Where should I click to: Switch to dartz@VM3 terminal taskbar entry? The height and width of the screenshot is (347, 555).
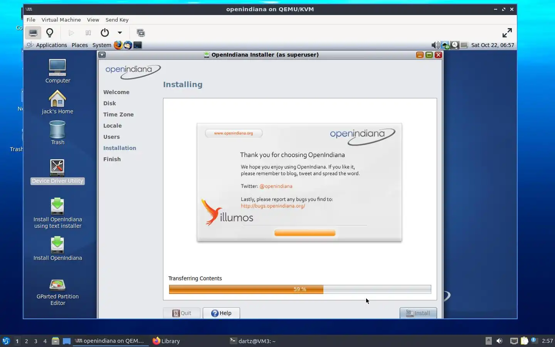pos(253,341)
